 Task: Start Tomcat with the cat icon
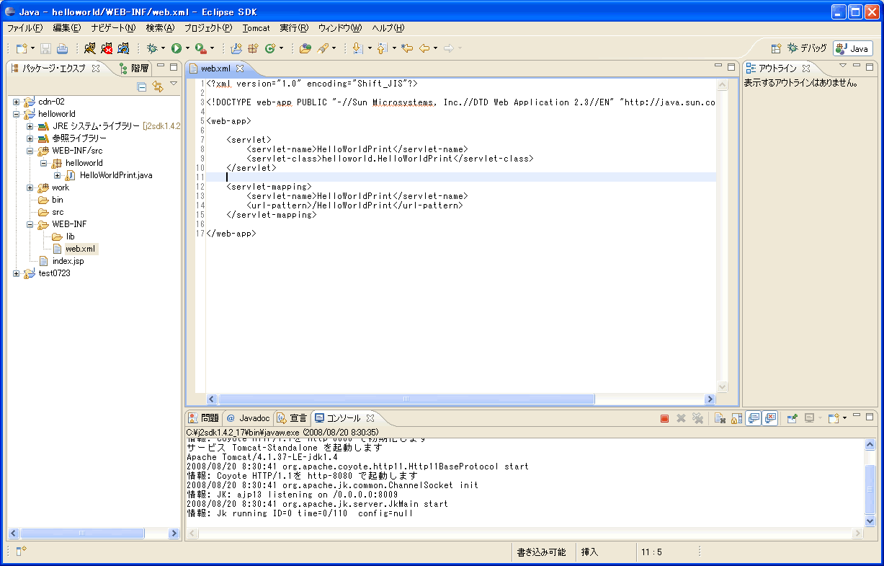click(89, 48)
